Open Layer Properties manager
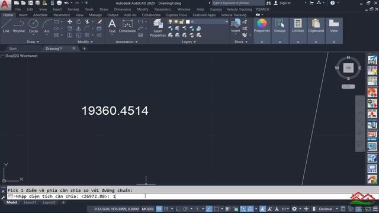This screenshot has width=379, height=213. 158,28
